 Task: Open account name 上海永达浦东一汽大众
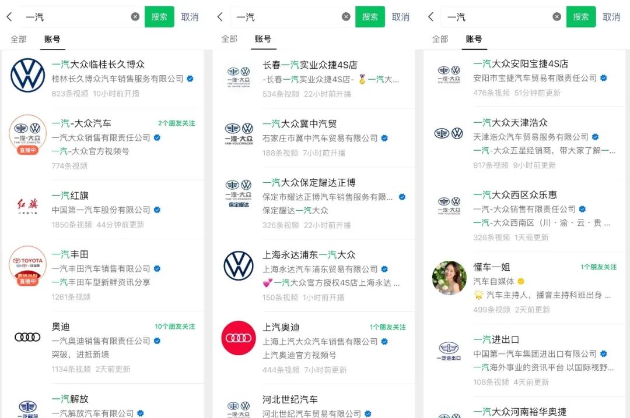pyautogui.click(x=309, y=255)
